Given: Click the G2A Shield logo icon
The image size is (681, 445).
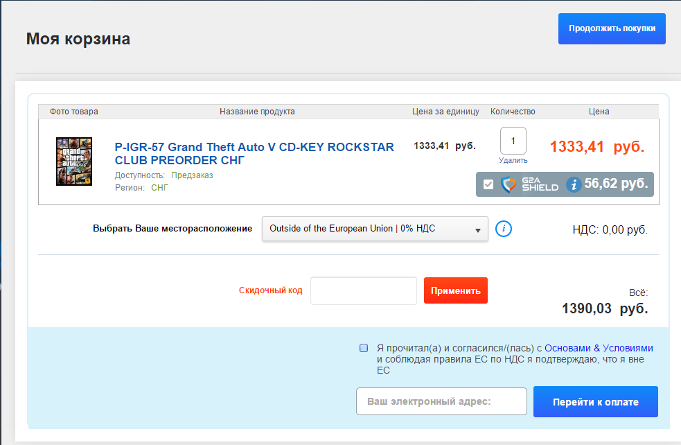Looking at the screenshot, I should coord(529,184).
